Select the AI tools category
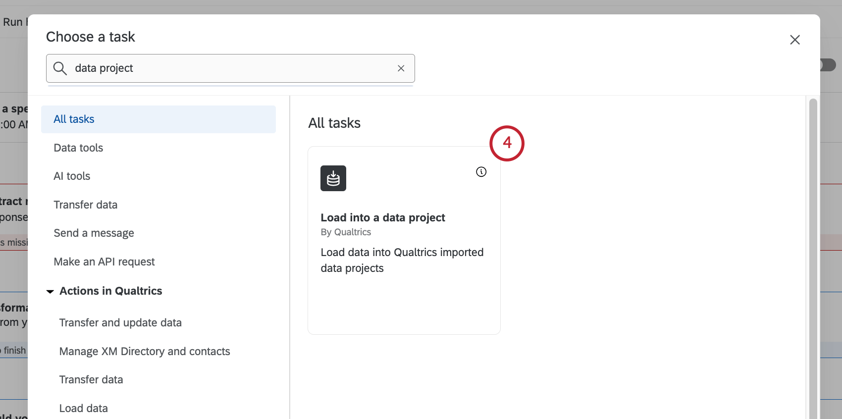 (72, 176)
